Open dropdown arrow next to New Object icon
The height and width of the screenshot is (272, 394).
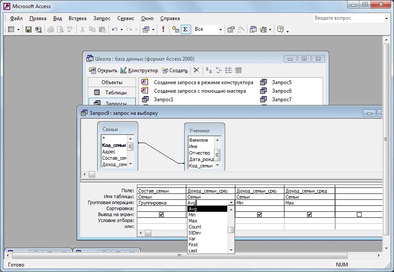pyautogui.click(x=270, y=30)
